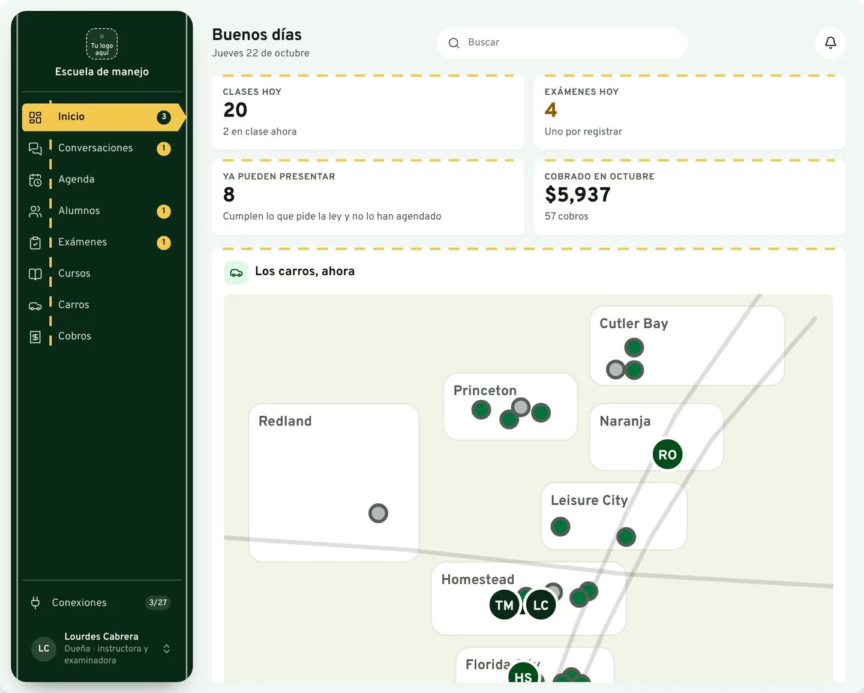The height and width of the screenshot is (693, 864).
Task: Open the Alumnos section
Action: point(102,211)
